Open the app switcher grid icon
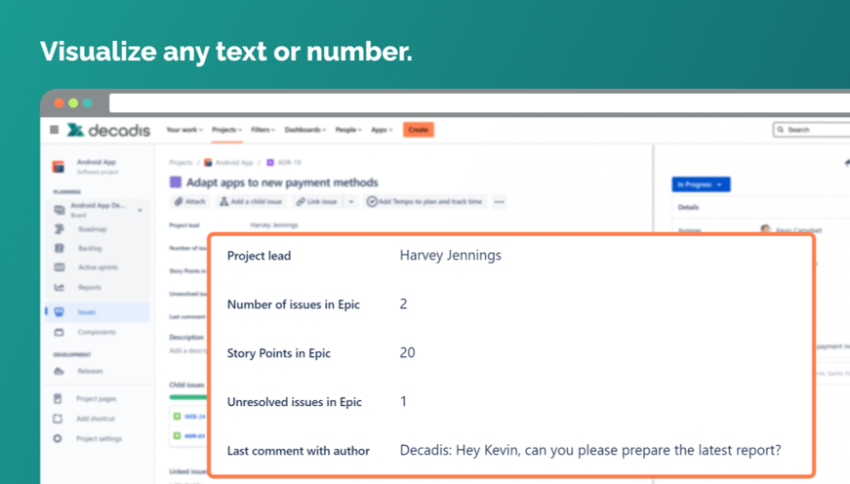 click(x=55, y=130)
